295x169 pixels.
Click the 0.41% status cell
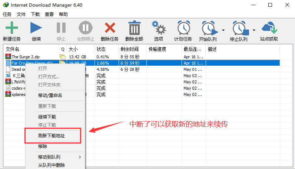pyautogui.click(x=103, y=57)
